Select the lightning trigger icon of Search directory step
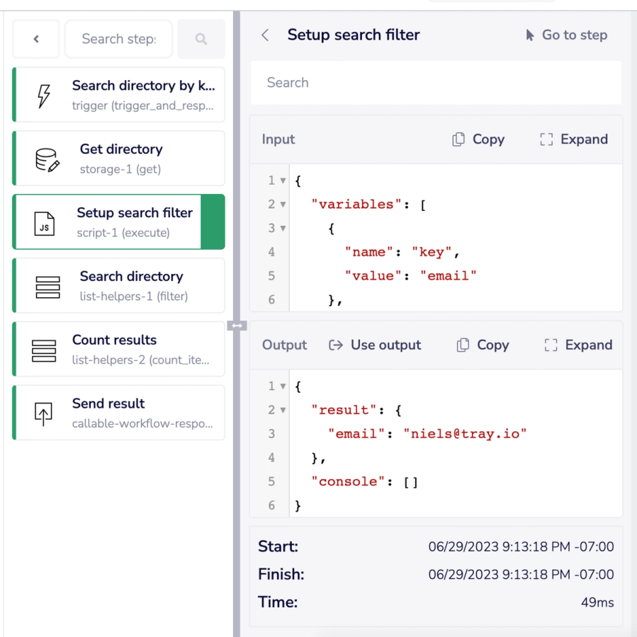Image resolution: width=637 pixels, height=637 pixels. click(x=44, y=96)
